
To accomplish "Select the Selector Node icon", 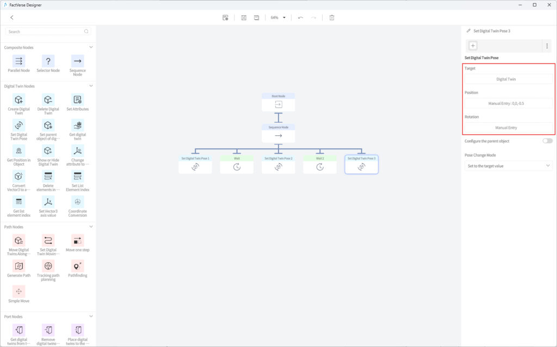I will coord(48,61).
